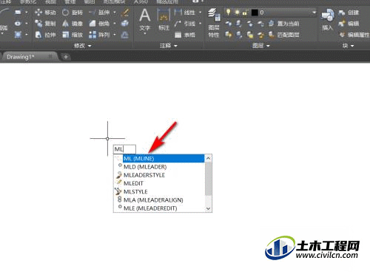Click the Explode icon in Modify panel

tap(125, 24)
